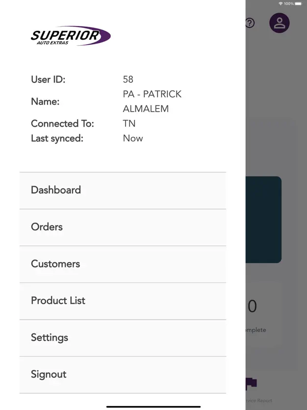Select Customers from the drawer menu
Viewport: 307px width, 410px height.
coord(123,264)
